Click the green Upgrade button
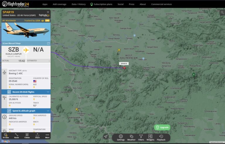 pyautogui.click(x=162, y=127)
